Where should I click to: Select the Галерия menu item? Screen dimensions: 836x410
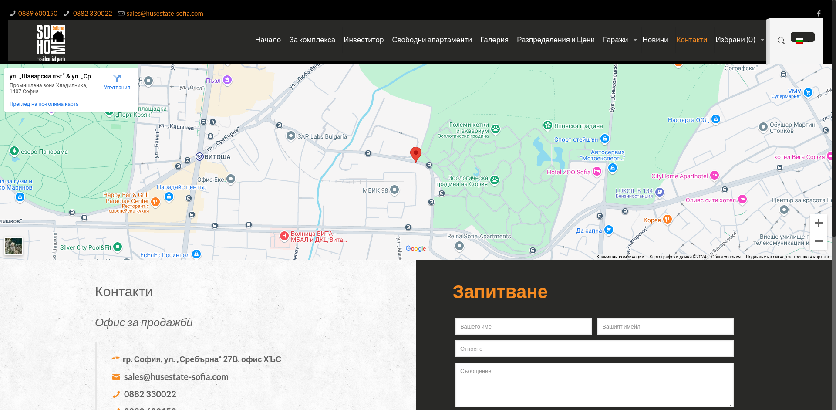(494, 40)
